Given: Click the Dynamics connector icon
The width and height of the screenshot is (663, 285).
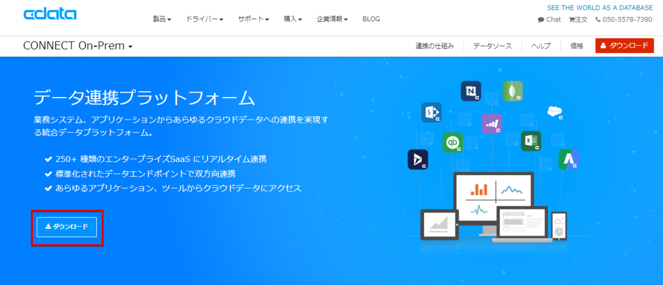Looking at the screenshot, I should coord(418,159).
